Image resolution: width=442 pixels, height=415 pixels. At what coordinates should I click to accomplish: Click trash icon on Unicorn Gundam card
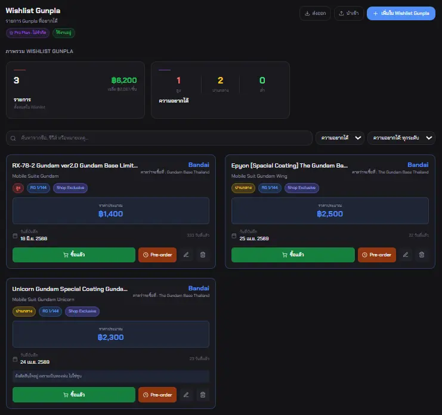point(203,395)
